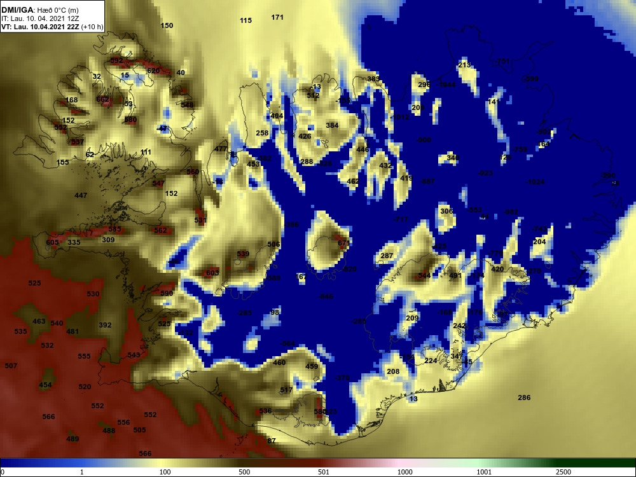Click the map value '512'

coord(313,96)
